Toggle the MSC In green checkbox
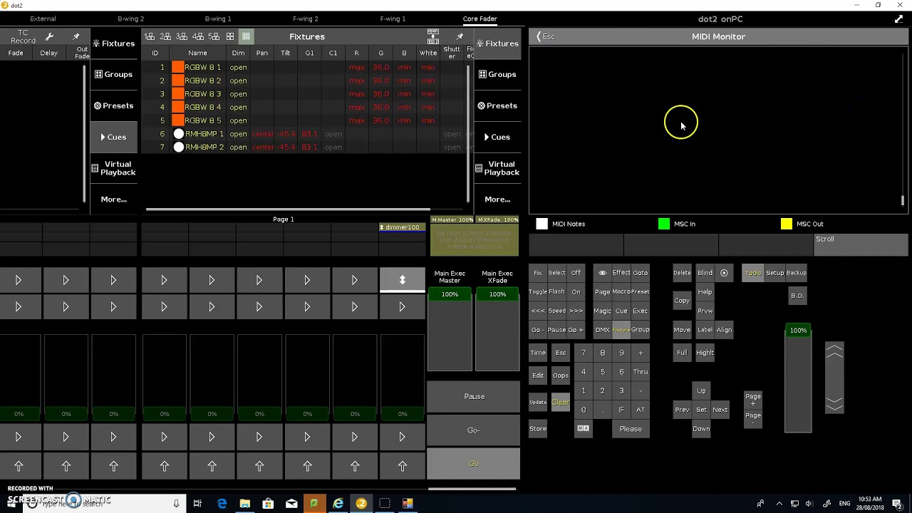Image resolution: width=912 pixels, height=513 pixels. click(x=664, y=224)
